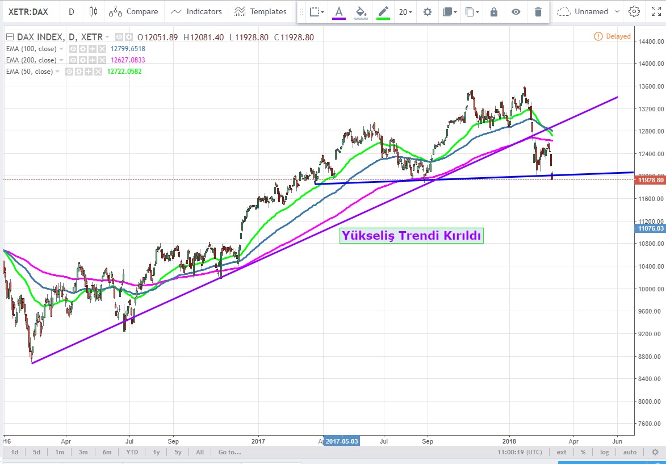This screenshot has height=464, width=666.
Task: Remove the EMA (200, close) indicator
Action: (x=102, y=60)
